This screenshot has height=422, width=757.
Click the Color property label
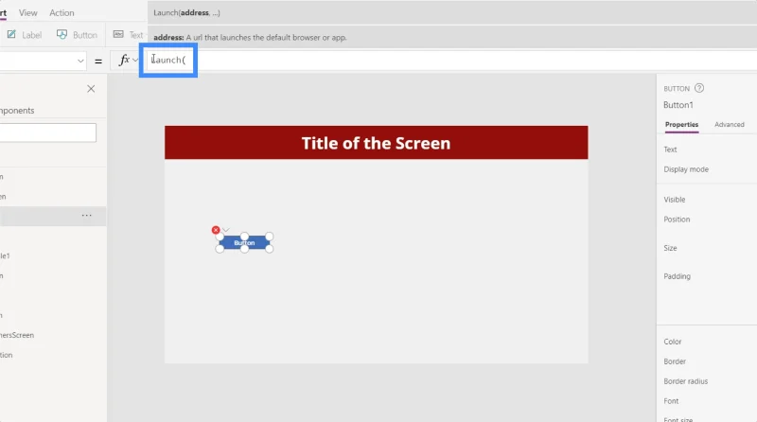[672, 342]
